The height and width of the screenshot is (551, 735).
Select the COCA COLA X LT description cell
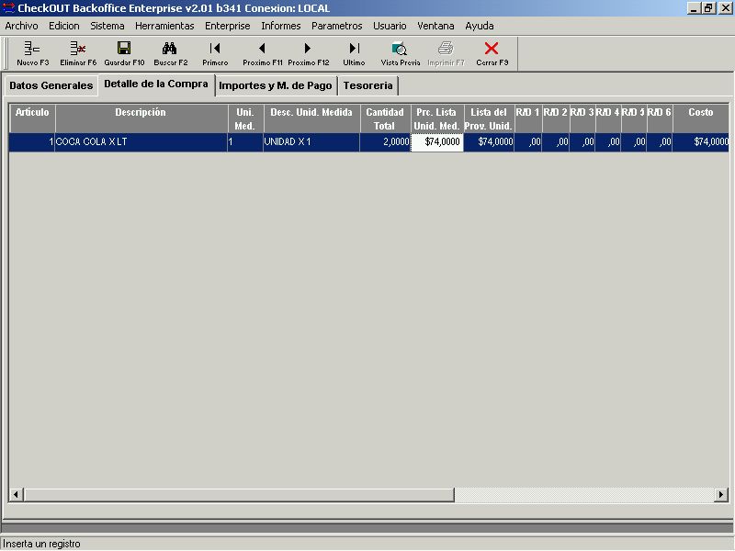point(141,142)
